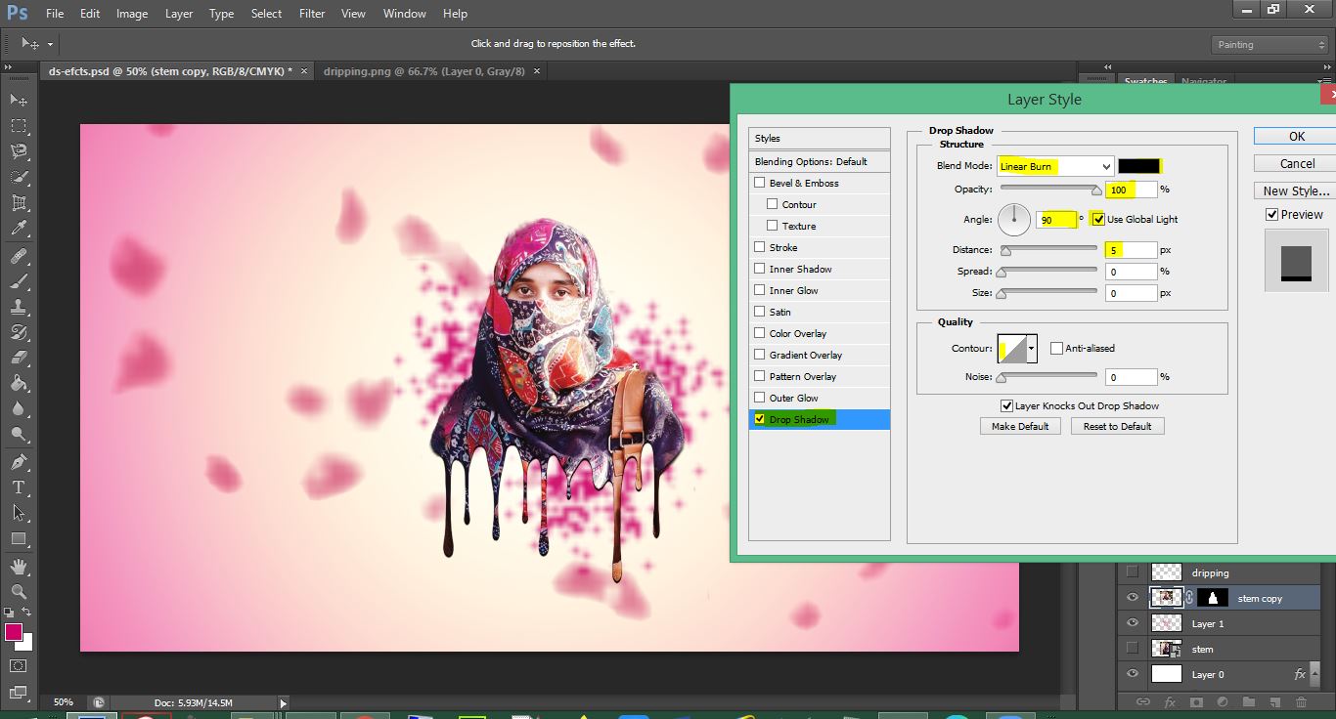This screenshot has height=719, width=1336.
Task: Click the Make Default button
Action: pos(1020,426)
